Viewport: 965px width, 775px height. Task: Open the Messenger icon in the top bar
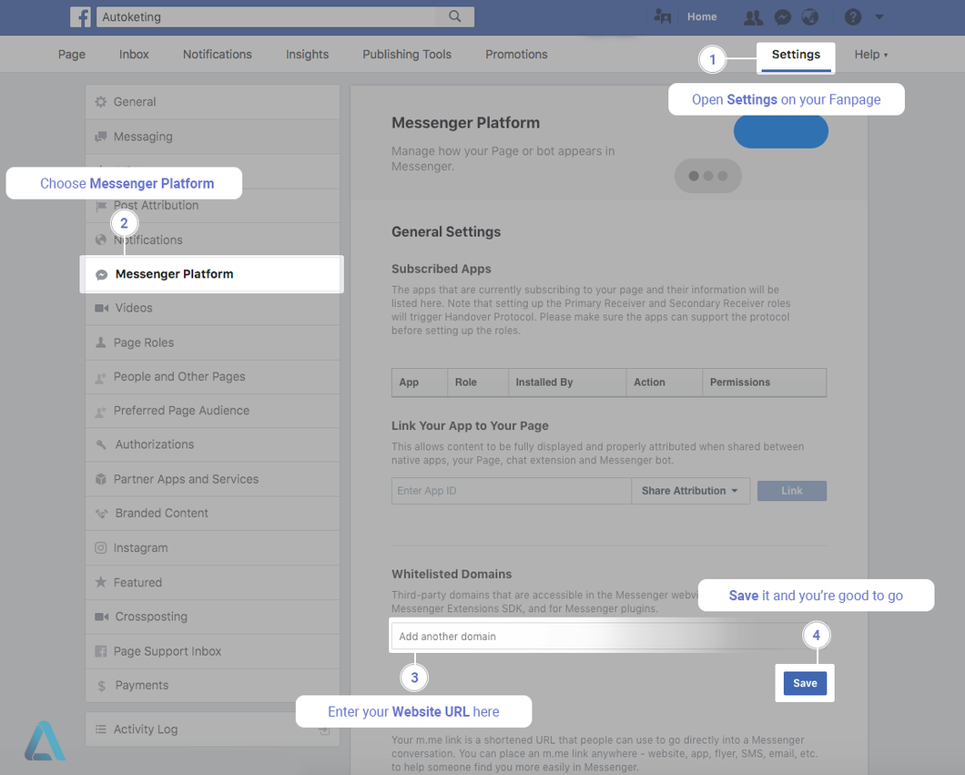[x=782, y=17]
